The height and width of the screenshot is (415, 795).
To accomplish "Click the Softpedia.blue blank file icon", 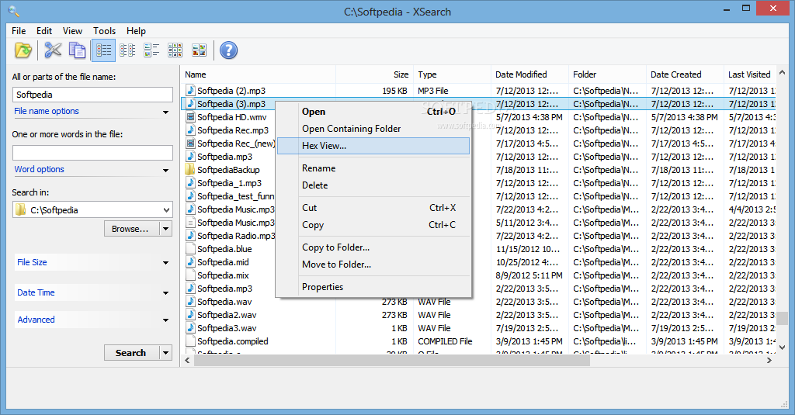I will 191,249.
